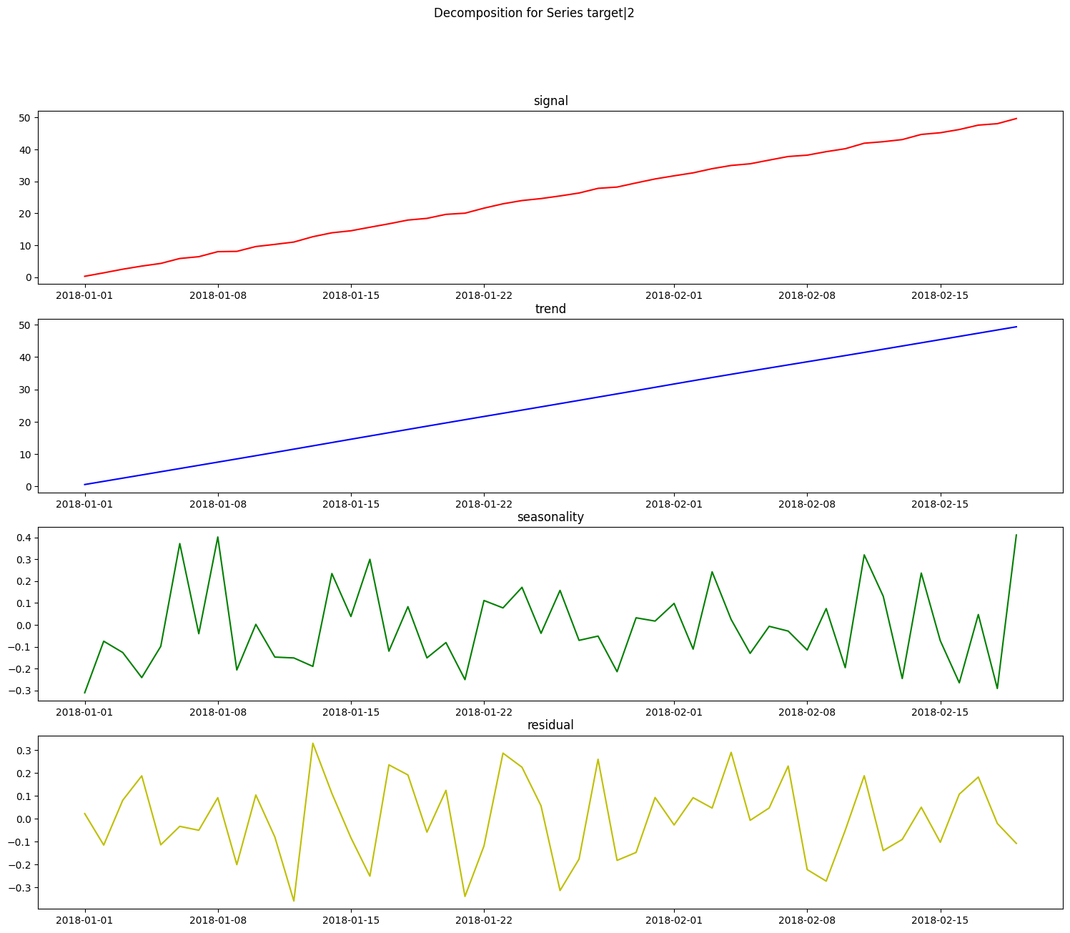Click the '20' tick on signal y-axis
The width and height of the screenshot is (1070, 933).
tap(26, 214)
